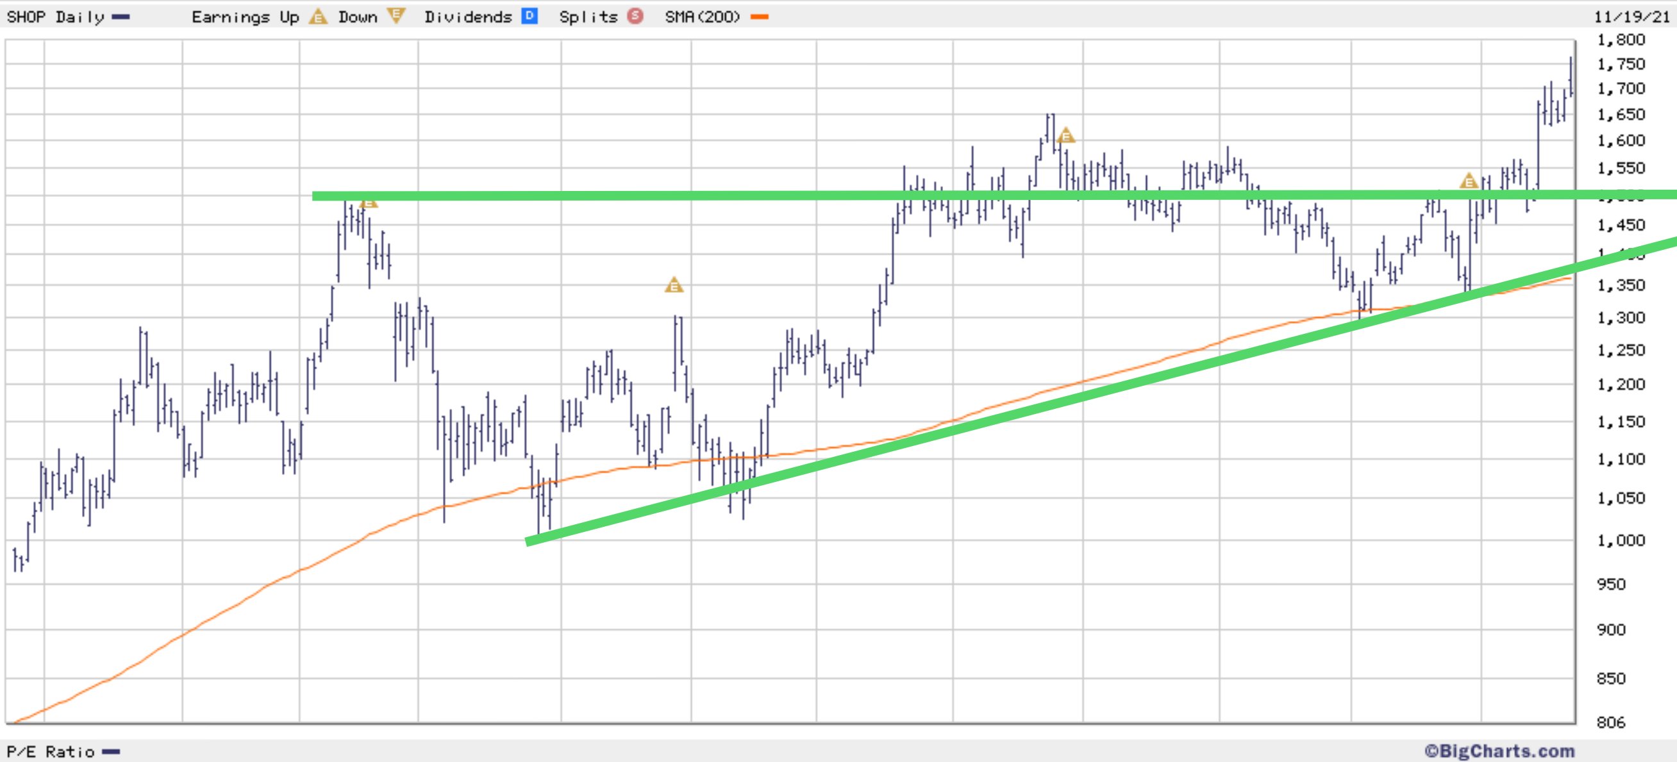Click earnings marker near the 1,650 peak
The height and width of the screenshot is (762, 1677).
1065,135
